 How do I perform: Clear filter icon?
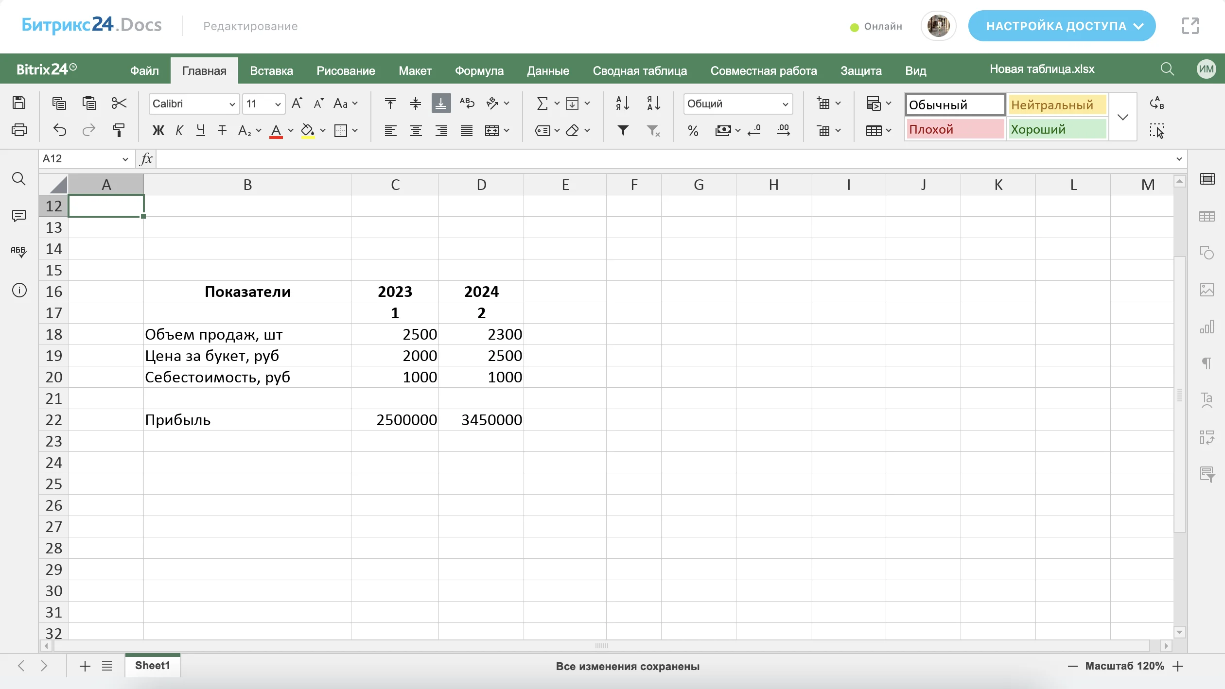click(x=654, y=130)
